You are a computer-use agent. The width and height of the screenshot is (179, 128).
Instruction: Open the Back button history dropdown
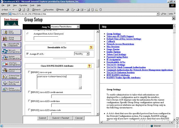click(x=10, y=10)
